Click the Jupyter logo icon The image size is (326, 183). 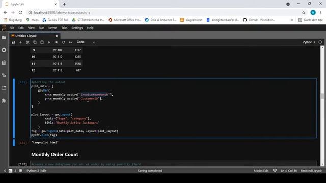click(4, 28)
